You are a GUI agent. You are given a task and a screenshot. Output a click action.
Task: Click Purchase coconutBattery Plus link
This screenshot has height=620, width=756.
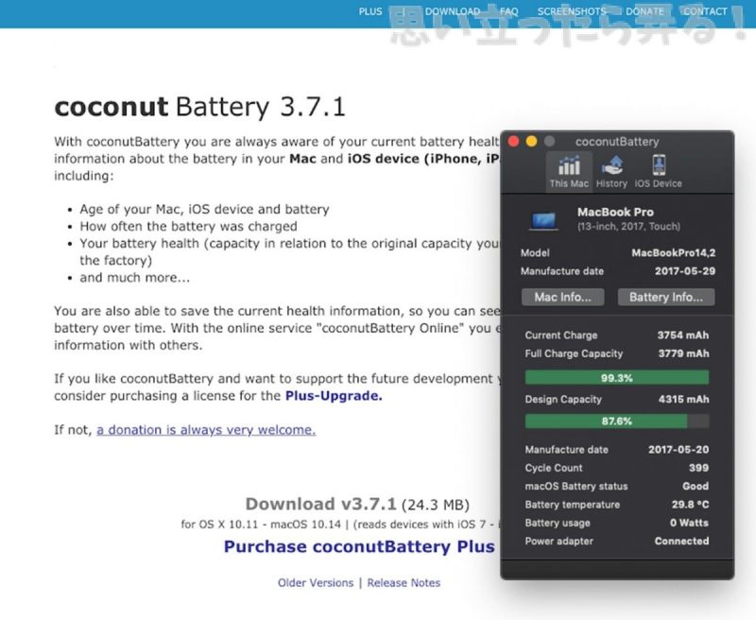(x=359, y=546)
